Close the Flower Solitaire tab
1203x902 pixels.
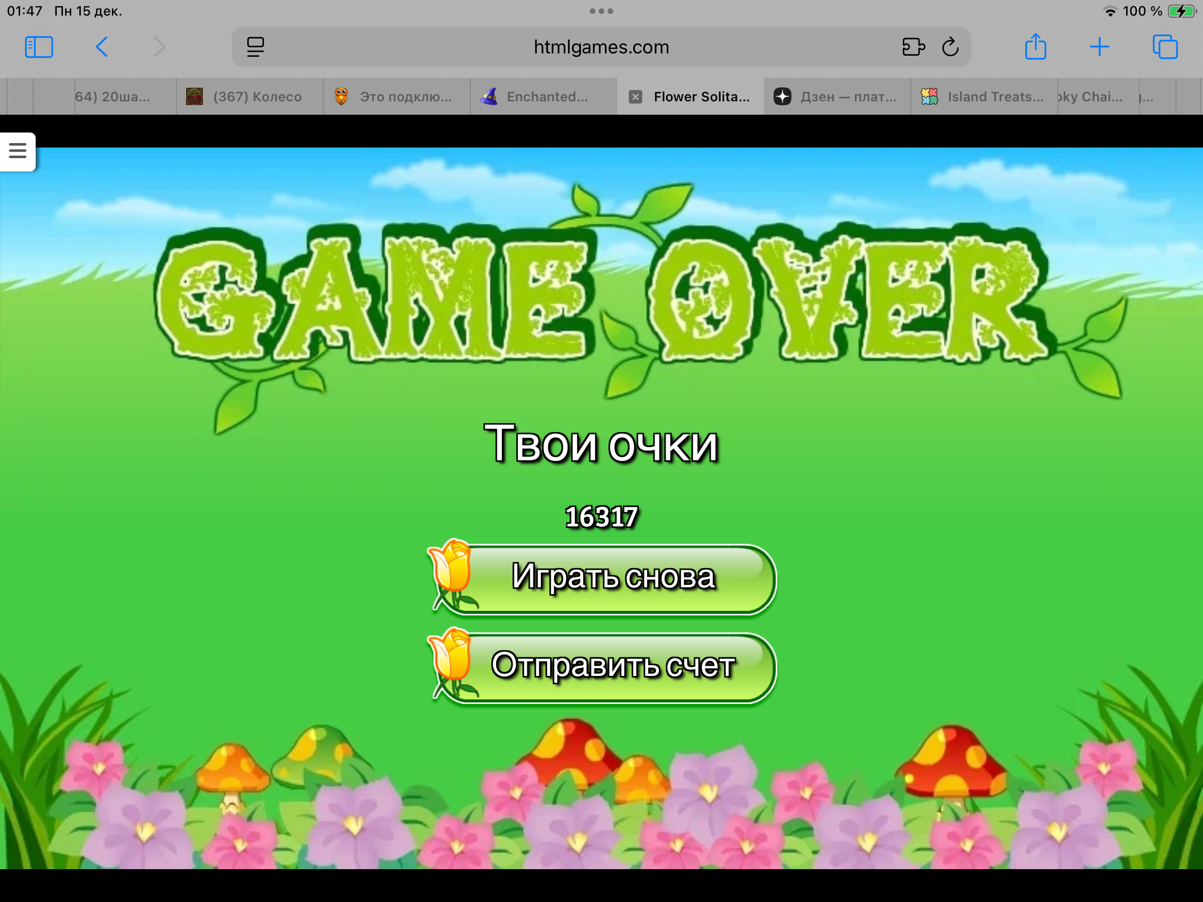(x=635, y=97)
